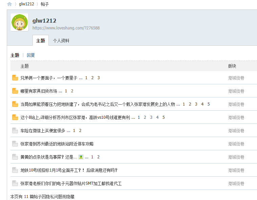Switch to the 个人资料 tab
Screen dimensions: 257x200
tap(61, 41)
